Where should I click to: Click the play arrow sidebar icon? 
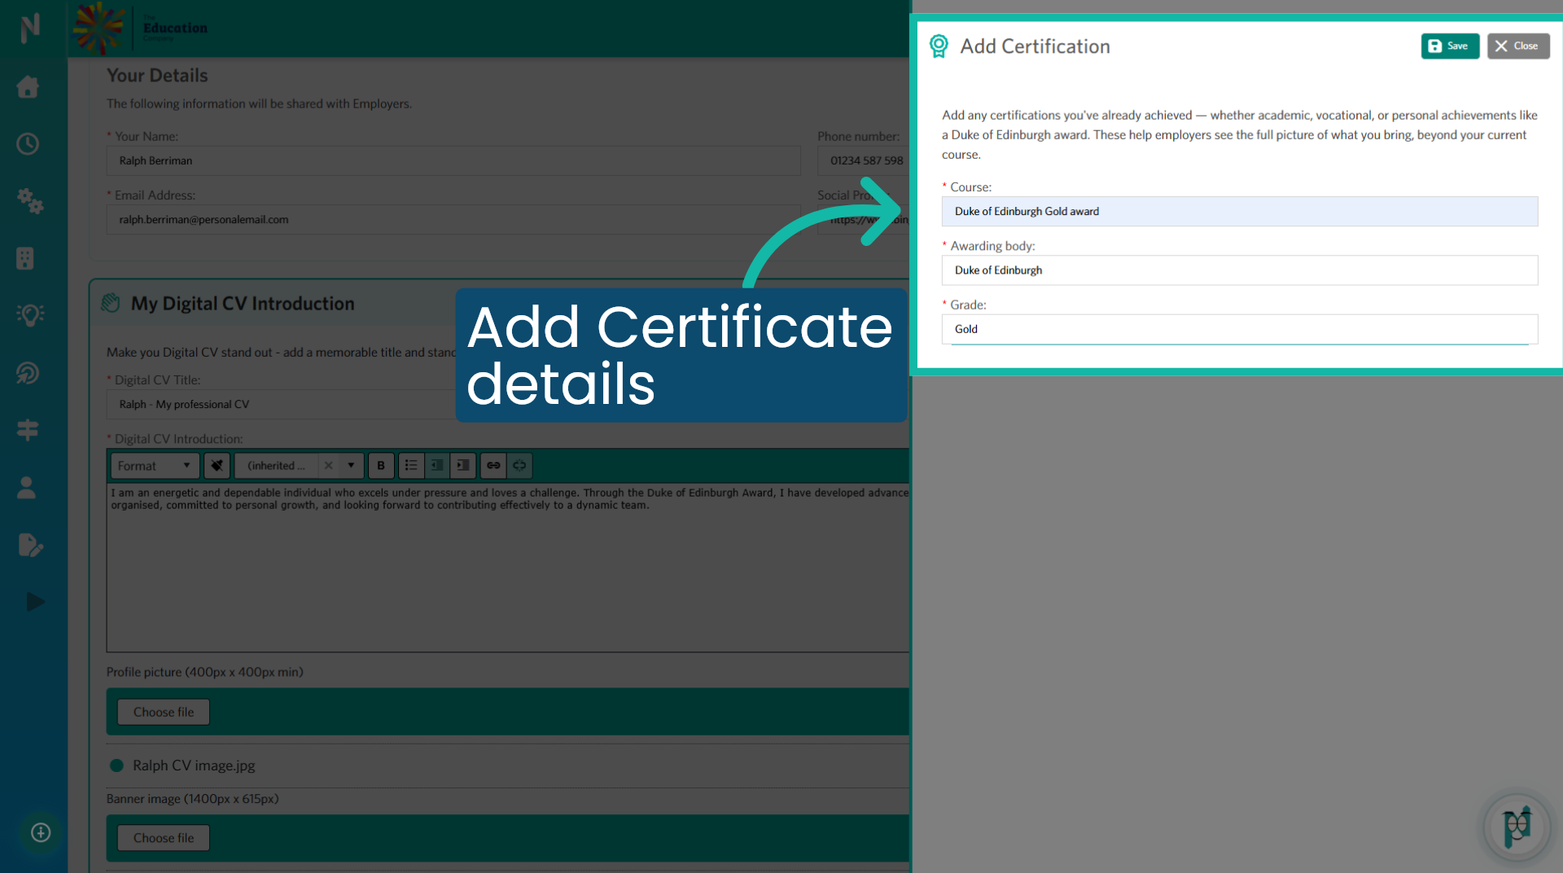pos(34,602)
